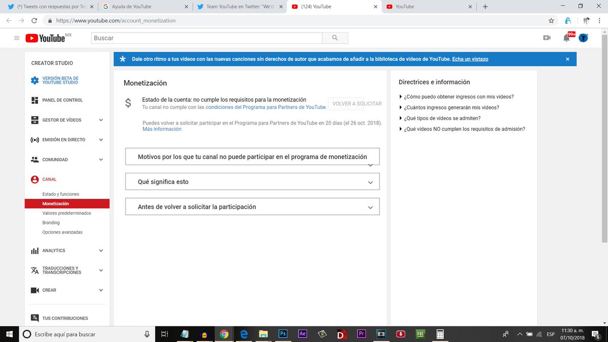The image size is (608, 342).
Task: Expand Emisión en directo chevron
Action: pos(101,140)
